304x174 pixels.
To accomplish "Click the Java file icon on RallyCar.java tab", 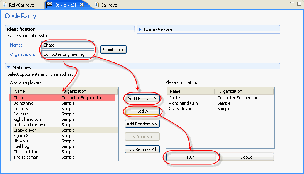I will tap(5, 5).
